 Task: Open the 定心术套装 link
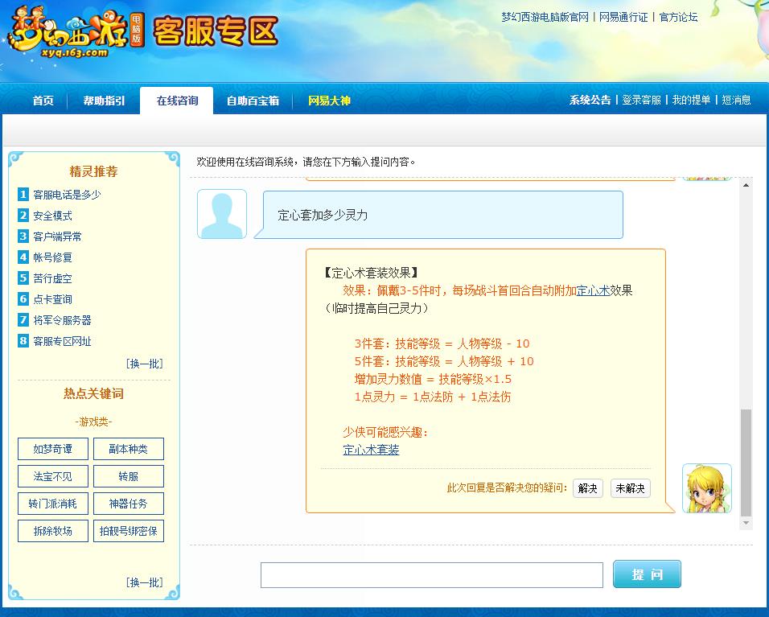[371, 450]
